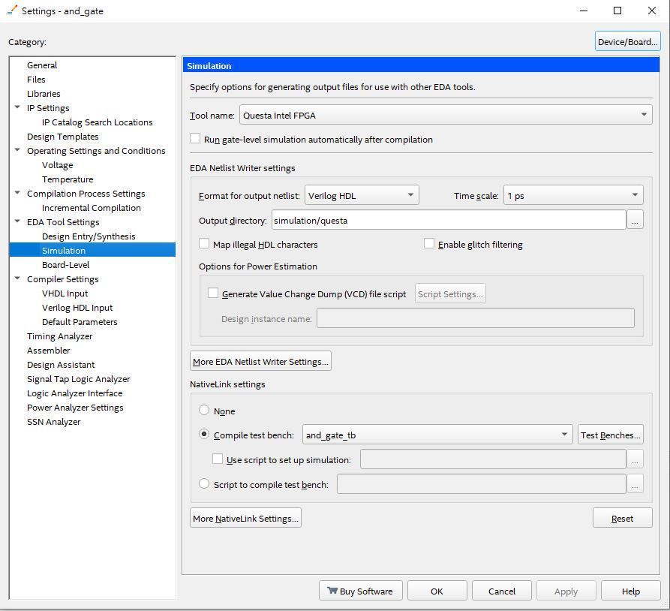This screenshot has height=611, width=670.
Task: Toggle Generate Value Change Dump file script
Action: [213, 293]
